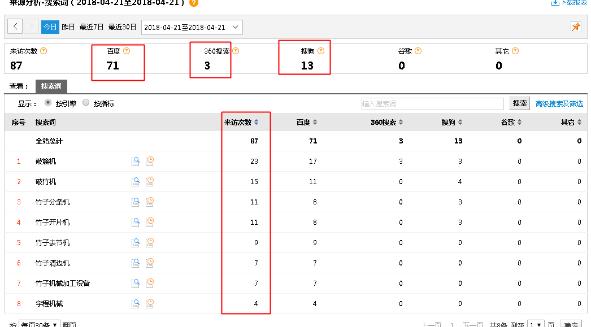Sort table by 来访次数 column
Image resolution: width=591 pixels, height=327 pixels.
[241, 123]
